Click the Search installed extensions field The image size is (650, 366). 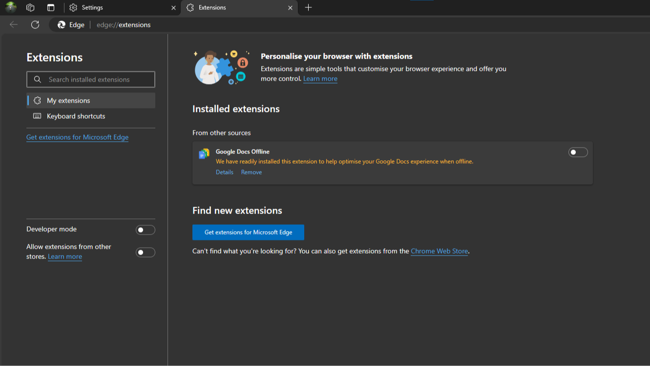(91, 79)
